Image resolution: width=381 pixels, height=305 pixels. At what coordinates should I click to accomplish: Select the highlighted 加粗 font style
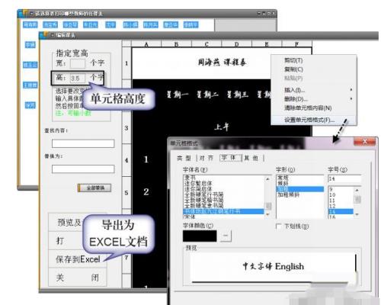point(299,189)
